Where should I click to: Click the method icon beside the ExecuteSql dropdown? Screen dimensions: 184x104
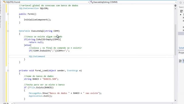point(92,2)
